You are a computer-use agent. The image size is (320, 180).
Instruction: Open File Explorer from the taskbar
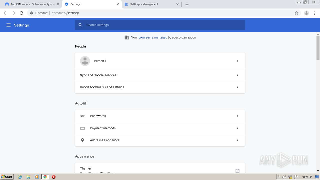click(x=28, y=177)
